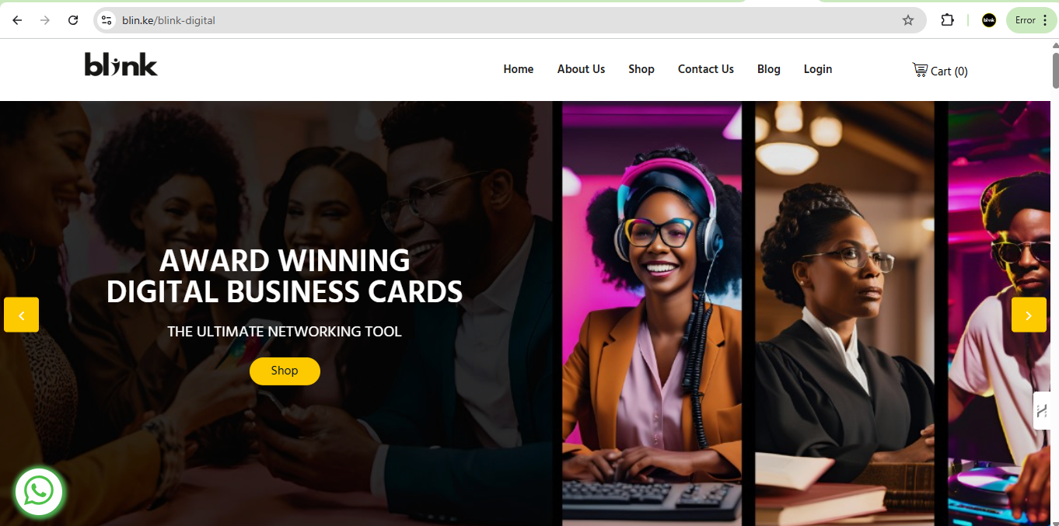Show previous slide with left arrow
Viewport: 1059px width, 526px height.
pos(21,315)
